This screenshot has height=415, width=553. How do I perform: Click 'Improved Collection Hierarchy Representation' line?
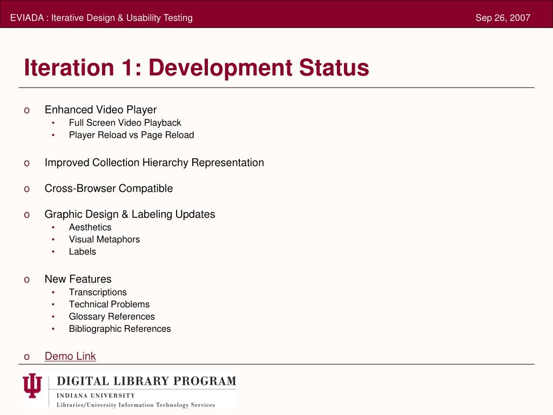pyautogui.click(x=154, y=163)
